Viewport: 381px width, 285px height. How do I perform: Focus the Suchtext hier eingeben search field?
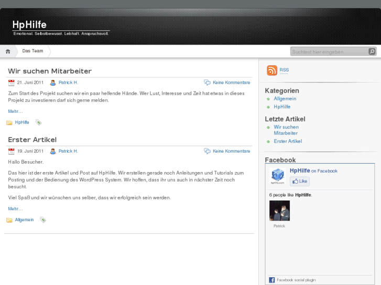pos(329,52)
